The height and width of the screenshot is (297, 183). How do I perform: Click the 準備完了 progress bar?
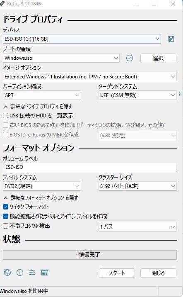point(90,255)
